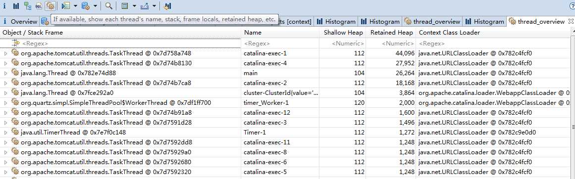Expand the catalina-exec-2 TaskThread row
The height and width of the screenshot is (179, 575).
(x=5, y=83)
